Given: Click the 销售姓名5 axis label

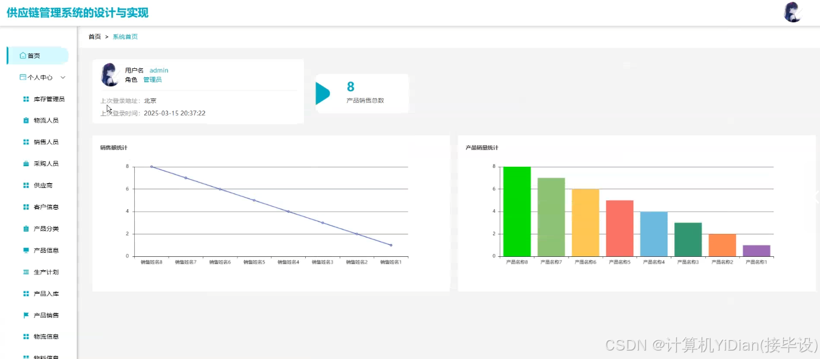Looking at the screenshot, I should (254, 262).
